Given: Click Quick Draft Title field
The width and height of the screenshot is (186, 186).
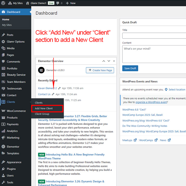Looking at the screenshot, I should click(x=154, y=36).
